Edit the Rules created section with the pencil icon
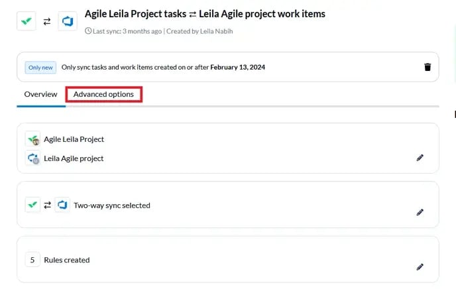456x289 pixels. point(420,267)
